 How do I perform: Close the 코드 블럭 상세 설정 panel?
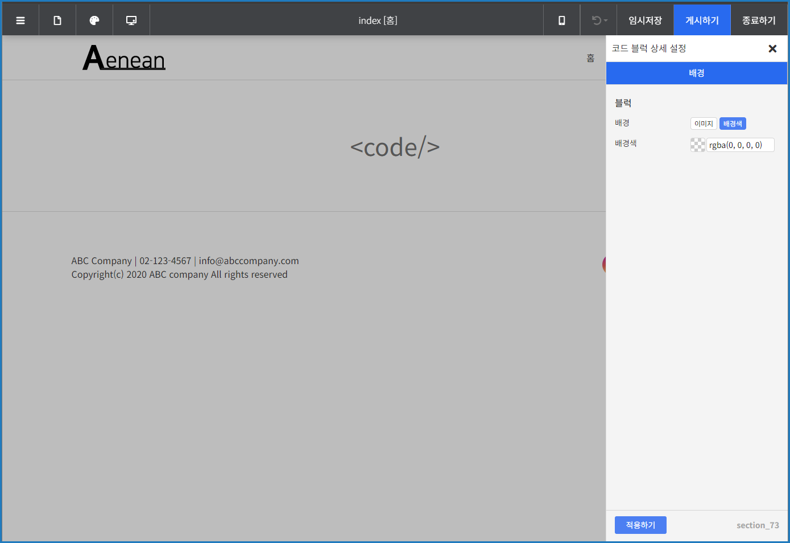pos(772,48)
